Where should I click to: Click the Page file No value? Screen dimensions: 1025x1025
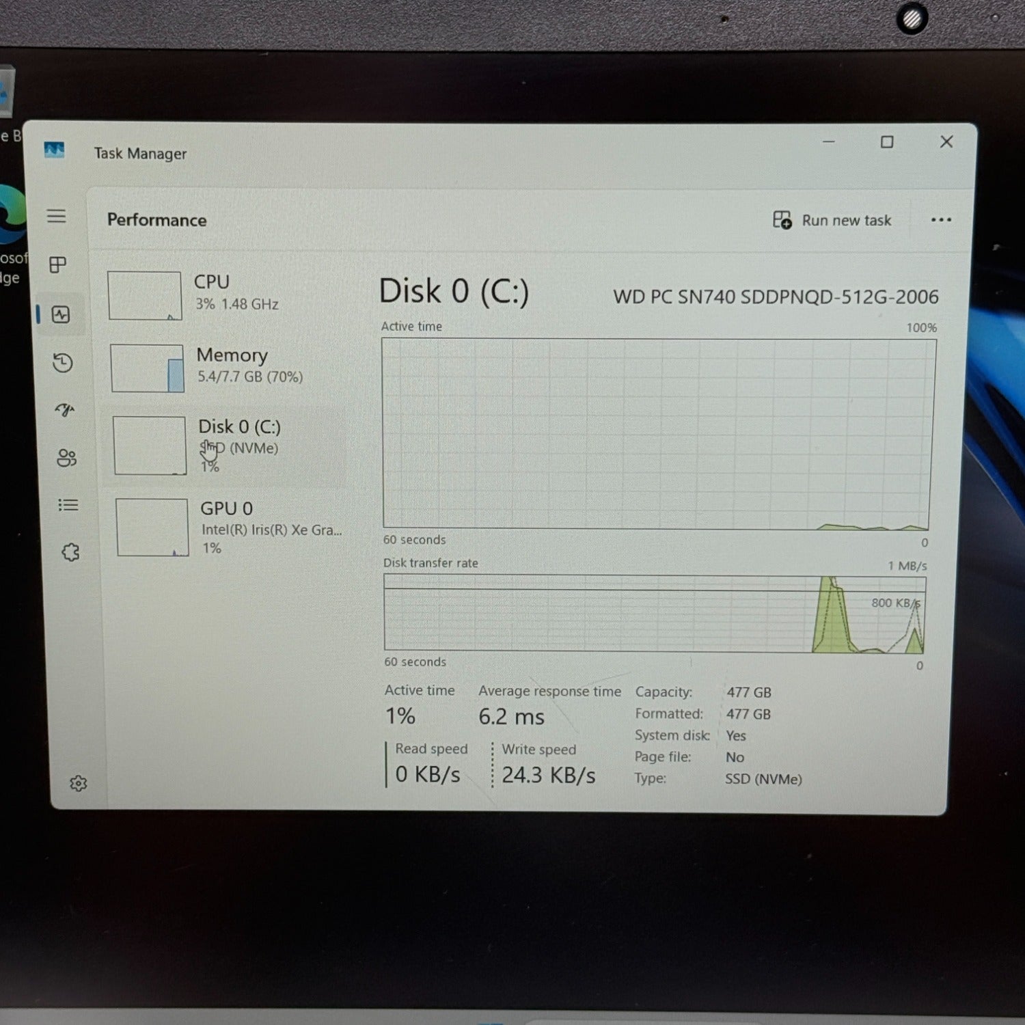point(735,757)
